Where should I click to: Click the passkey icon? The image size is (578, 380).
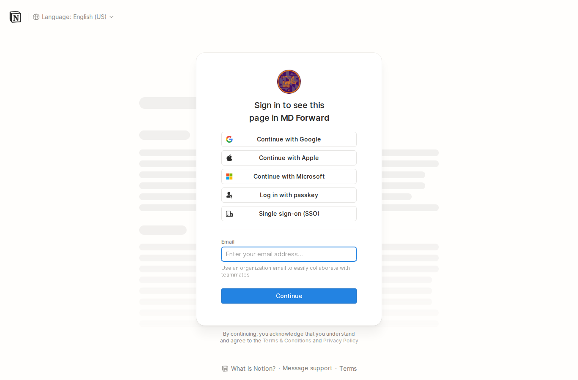point(229,195)
